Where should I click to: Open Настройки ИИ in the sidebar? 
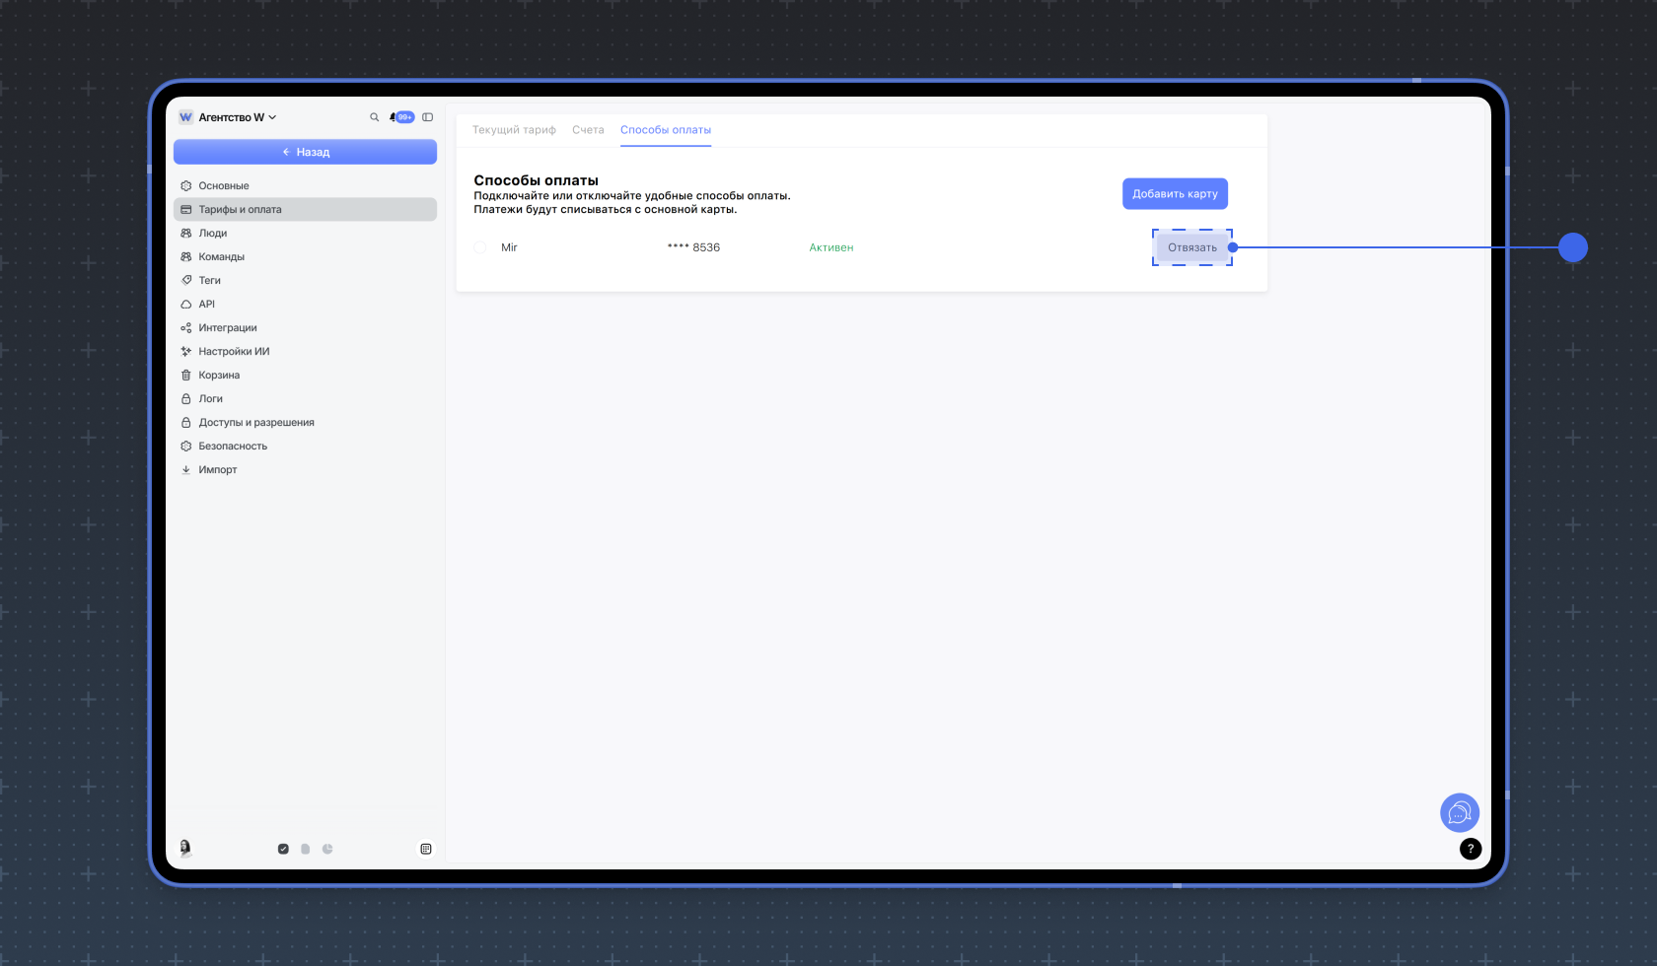[305, 352]
